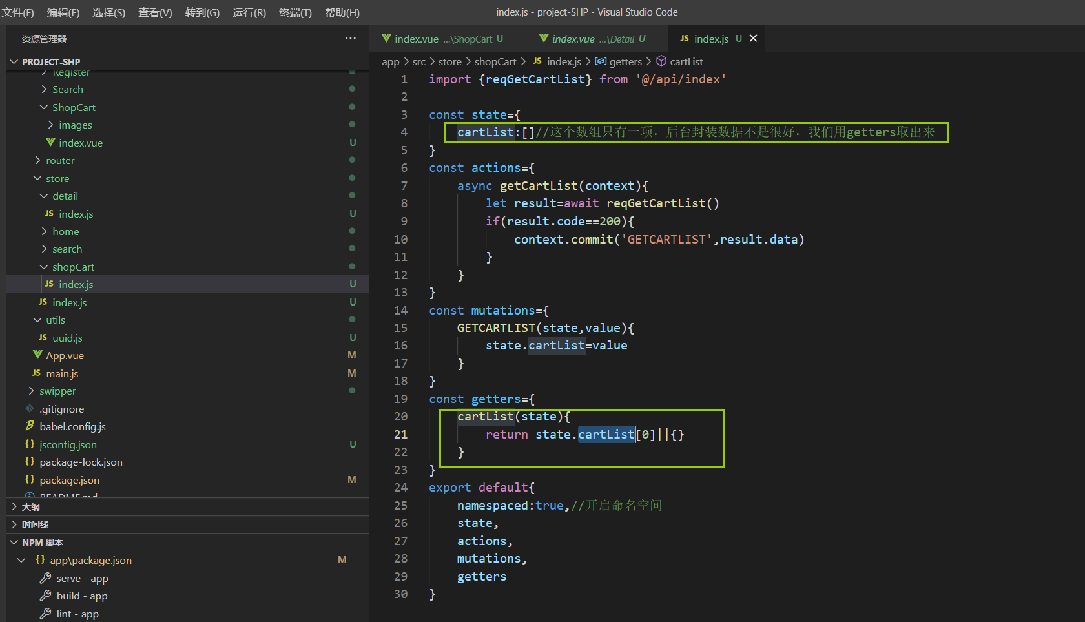Screen dimensions: 1085x622
Task: Click line number 4 in gutter
Action: pyautogui.click(x=404, y=132)
